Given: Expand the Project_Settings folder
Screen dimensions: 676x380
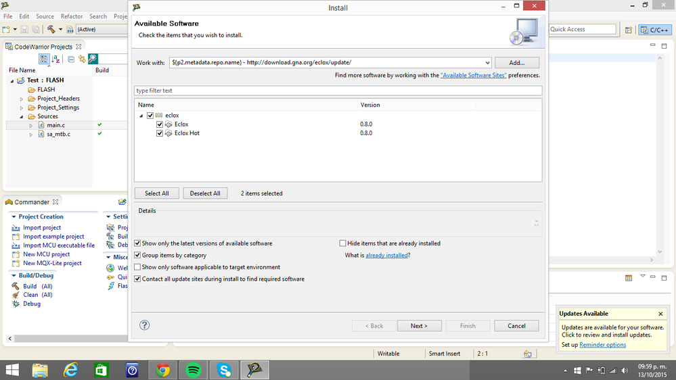Looking at the screenshot, I should (x=22, y=108).
